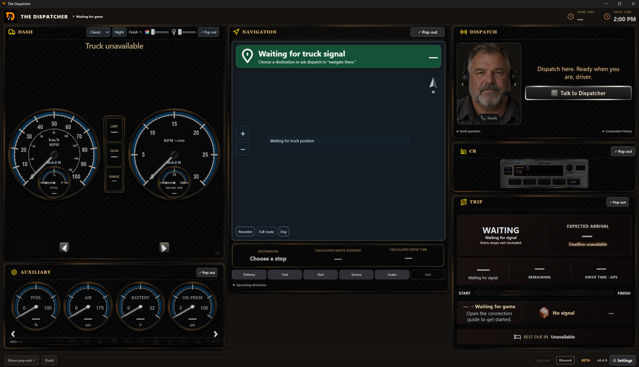Image resolution: width=639 pixels, height=367 pixels.
Task: Click the local time clock icon
Action: point(607,17)
